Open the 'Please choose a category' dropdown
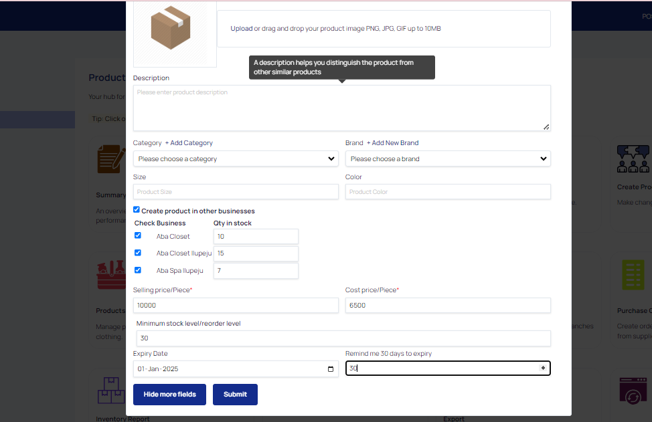 tap(236, 159)
